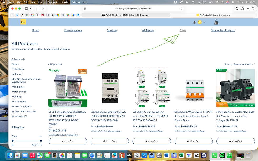Add schneider AC contactor New black to cart

point(235,141)
